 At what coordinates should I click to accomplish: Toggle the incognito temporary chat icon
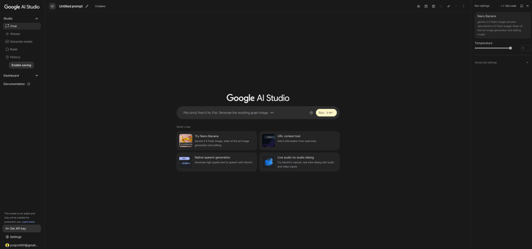click(x=418, y=6)
